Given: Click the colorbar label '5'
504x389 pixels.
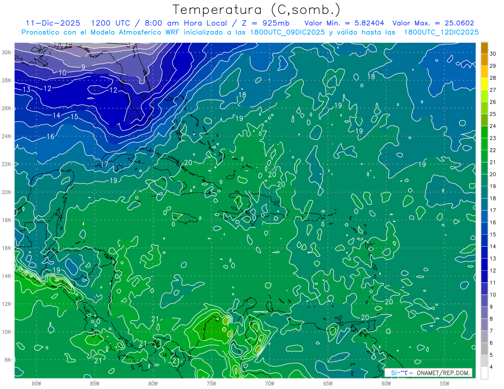Looking at the screenshot, I should [491, 355].
